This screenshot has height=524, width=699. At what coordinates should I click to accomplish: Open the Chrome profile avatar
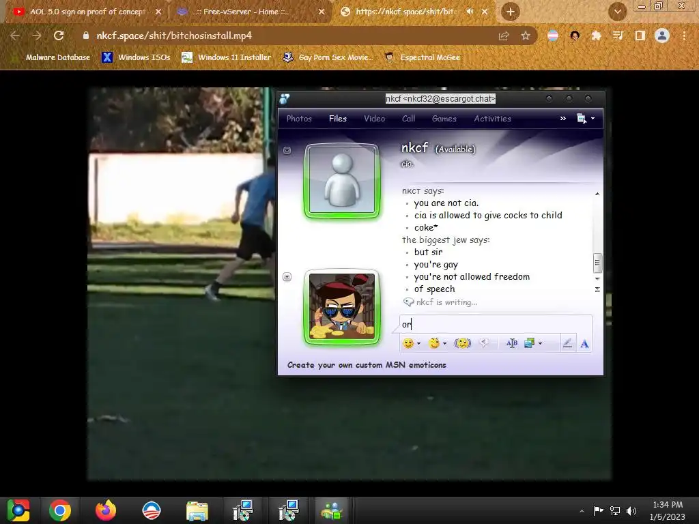tap(662, 35)
